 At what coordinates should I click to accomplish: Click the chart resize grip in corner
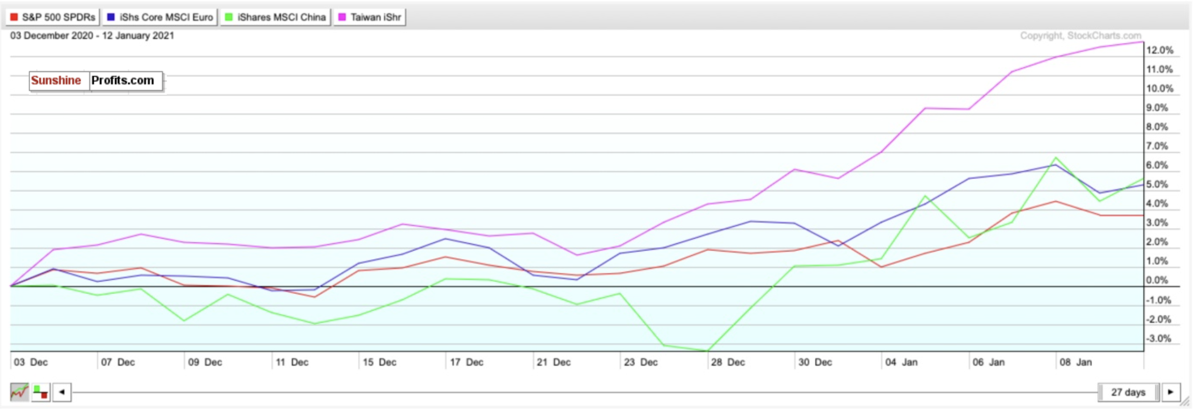[1185, 402]
